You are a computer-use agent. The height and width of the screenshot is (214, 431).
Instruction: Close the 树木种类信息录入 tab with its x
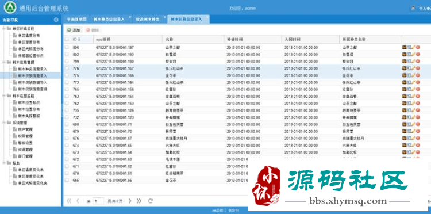[130, 17]
